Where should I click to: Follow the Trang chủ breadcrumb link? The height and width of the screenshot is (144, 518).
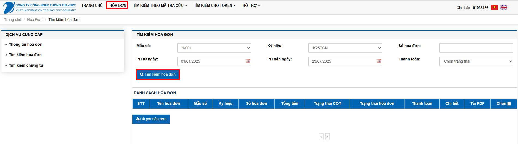pos(13,20)
